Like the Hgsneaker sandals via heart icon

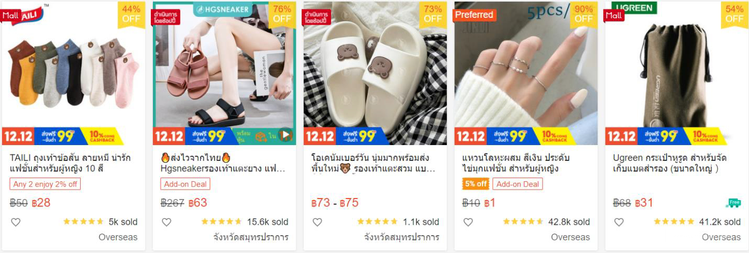[x=167, y=222]
